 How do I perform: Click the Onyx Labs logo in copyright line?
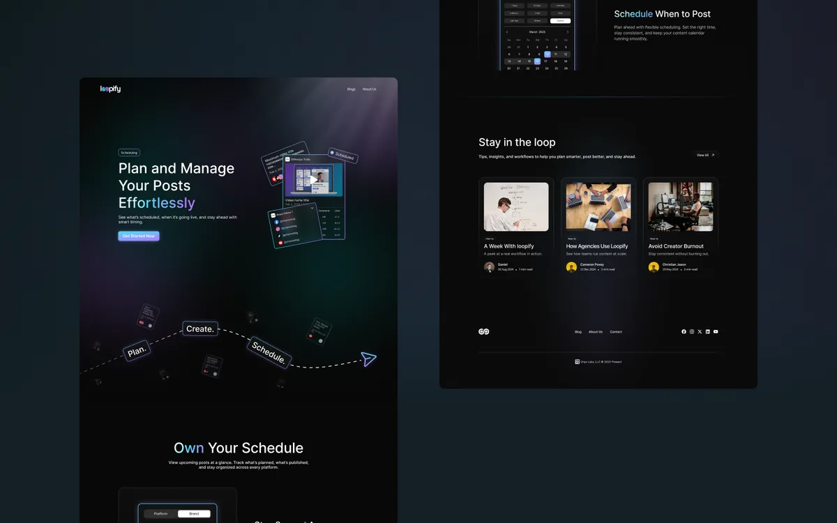point(577,362)
